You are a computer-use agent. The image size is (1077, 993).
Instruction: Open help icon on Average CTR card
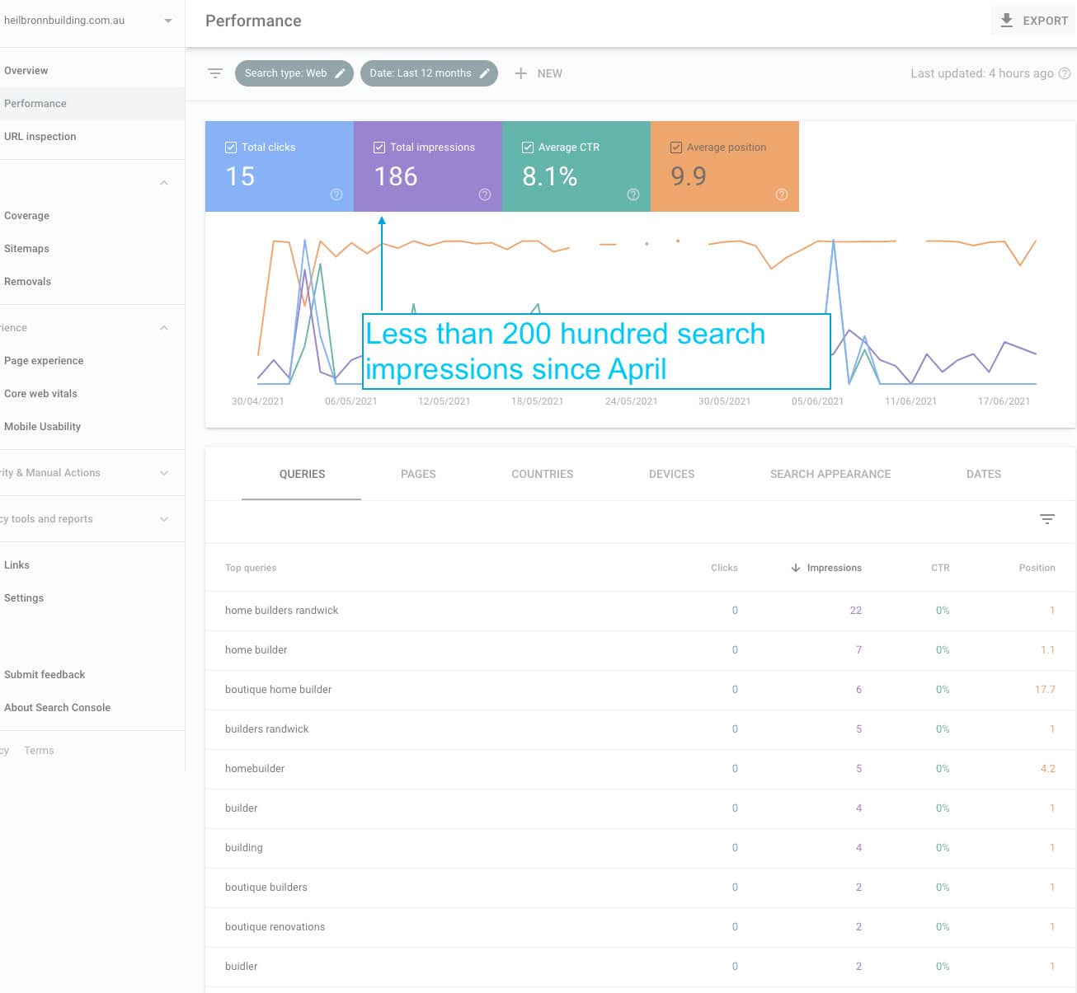[x=633, y=194]
